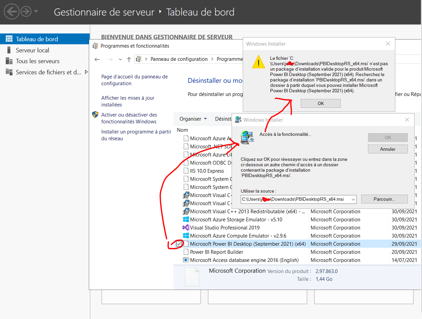Open the navigation history dropdown arrow in Server Manager
This screenshot has height=319, width=422.
(x=36, y=11)
